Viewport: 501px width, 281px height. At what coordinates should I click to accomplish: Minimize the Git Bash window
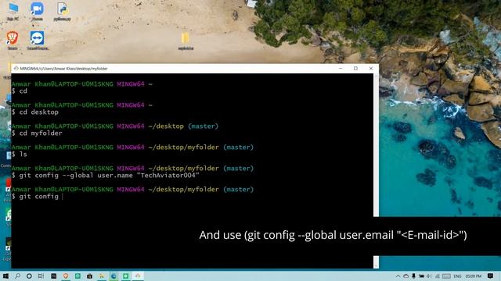click(x=341, y=69)
